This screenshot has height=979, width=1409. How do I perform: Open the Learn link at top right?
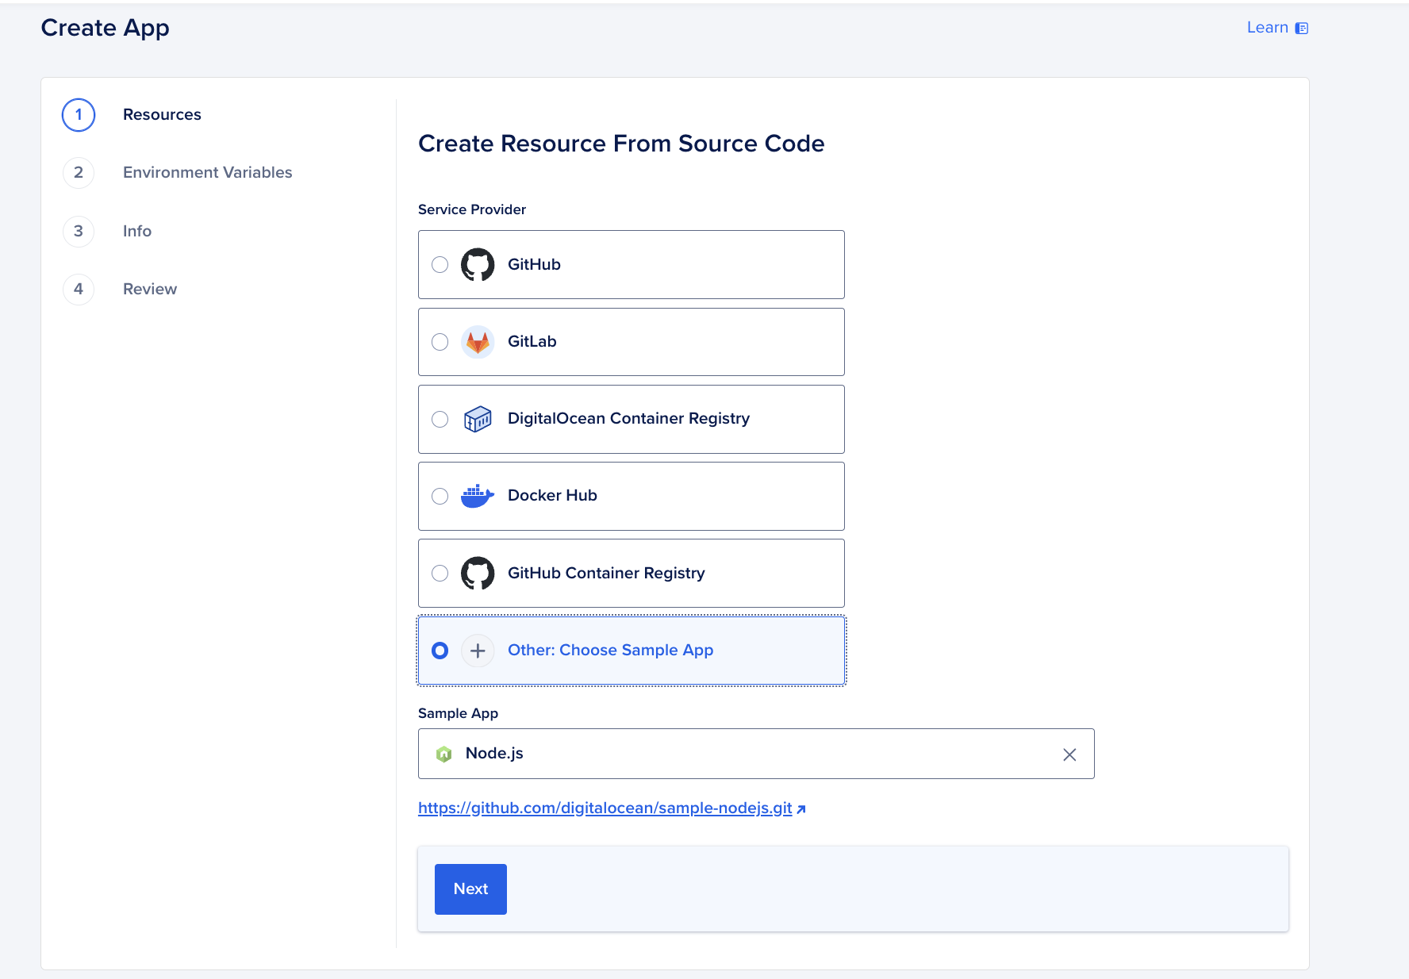tap(1267, 28)
